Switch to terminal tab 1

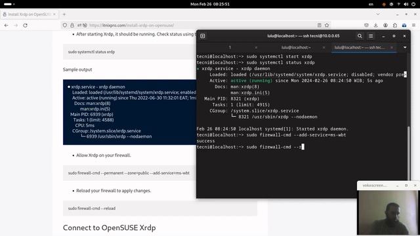point(230,47)
